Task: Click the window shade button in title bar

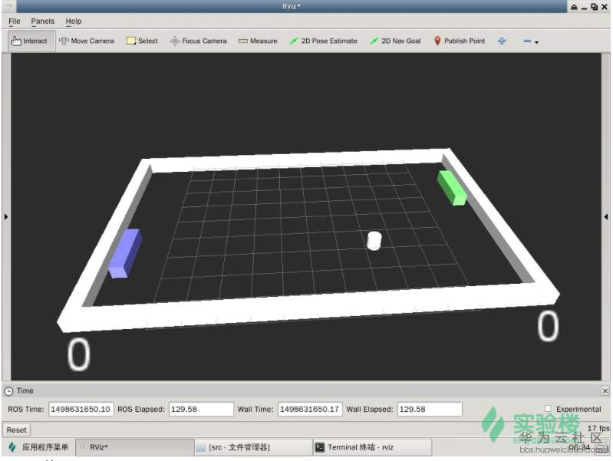Action: (574, 7)
